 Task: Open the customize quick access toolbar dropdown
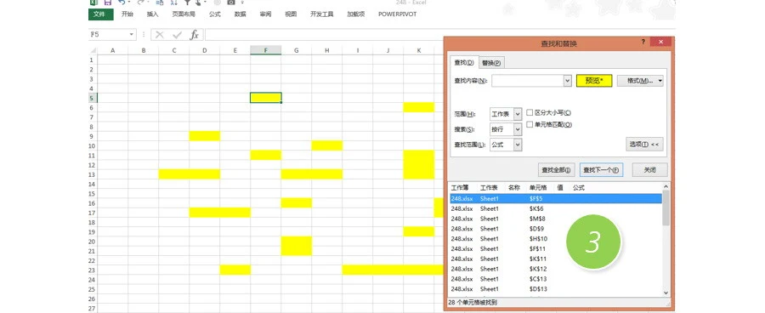tap(242, 2)
